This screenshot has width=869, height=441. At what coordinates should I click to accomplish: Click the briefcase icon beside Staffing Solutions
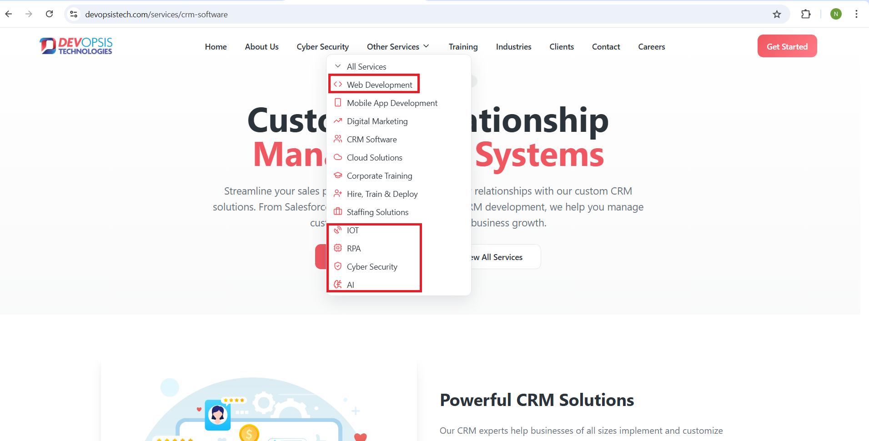click(338, 212)
